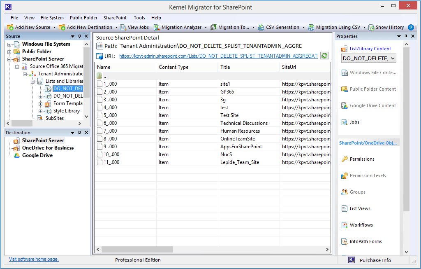Image resolution: width=421 pixels, height=269 pixels.
Task: Open the kpvt-admin SharePoint URL link
Action: 218,56
